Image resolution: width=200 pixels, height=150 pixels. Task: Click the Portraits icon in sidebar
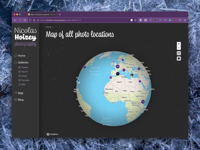coord(19,80)
